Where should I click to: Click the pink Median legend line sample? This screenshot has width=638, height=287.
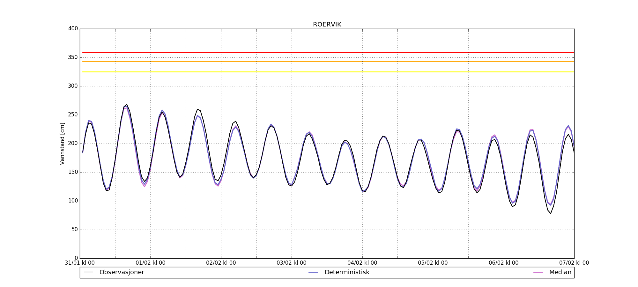(x=538, y=272)
